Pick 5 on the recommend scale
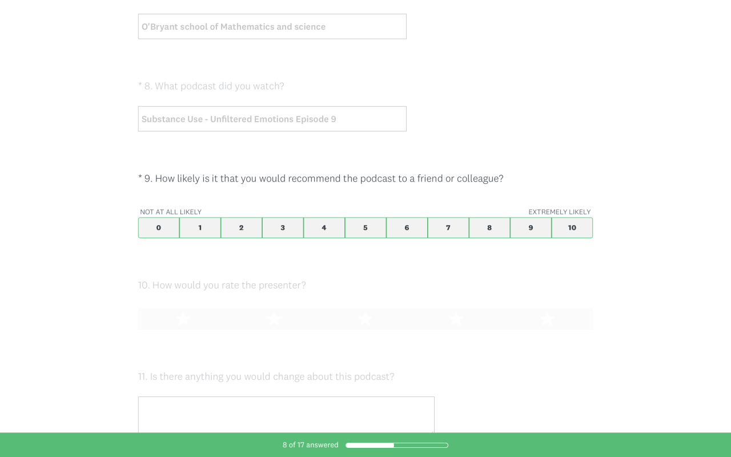 click(x=365, y=228)
